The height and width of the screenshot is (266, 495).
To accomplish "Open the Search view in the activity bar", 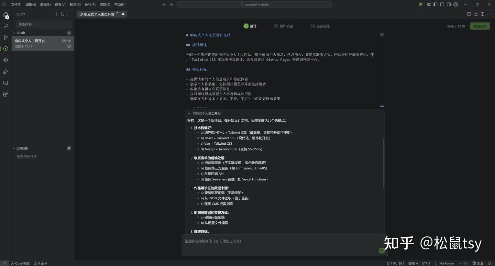I will click(x=5, y=26).
